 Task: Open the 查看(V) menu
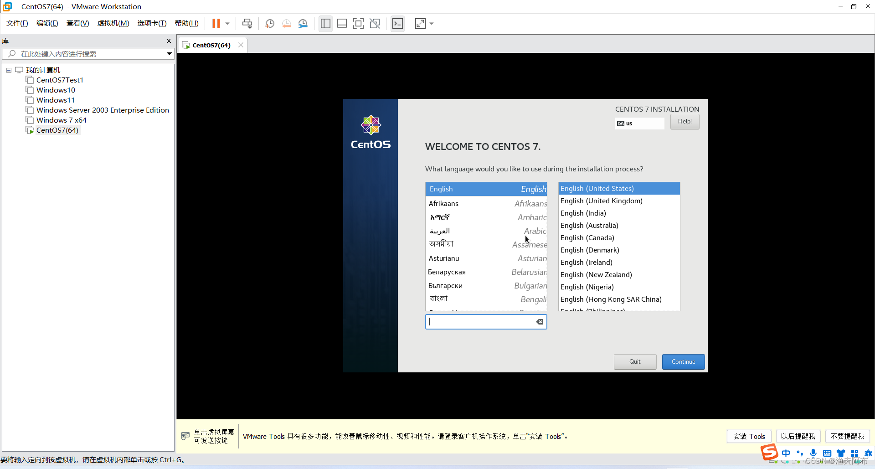tap(78, 23)
